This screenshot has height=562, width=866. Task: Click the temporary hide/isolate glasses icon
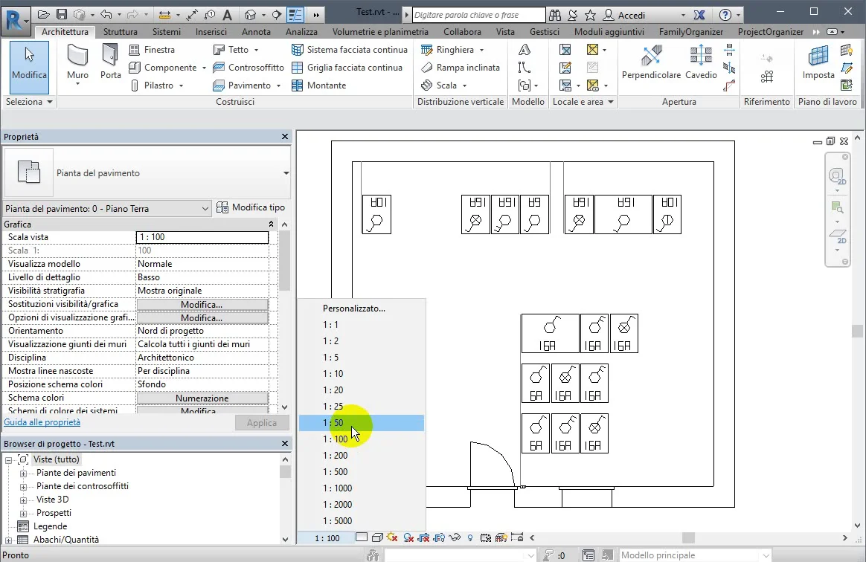tap(455, 537)
